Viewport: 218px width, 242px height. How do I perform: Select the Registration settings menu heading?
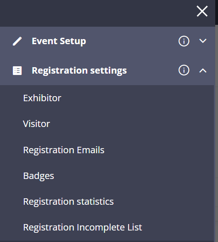pos(79,71)
